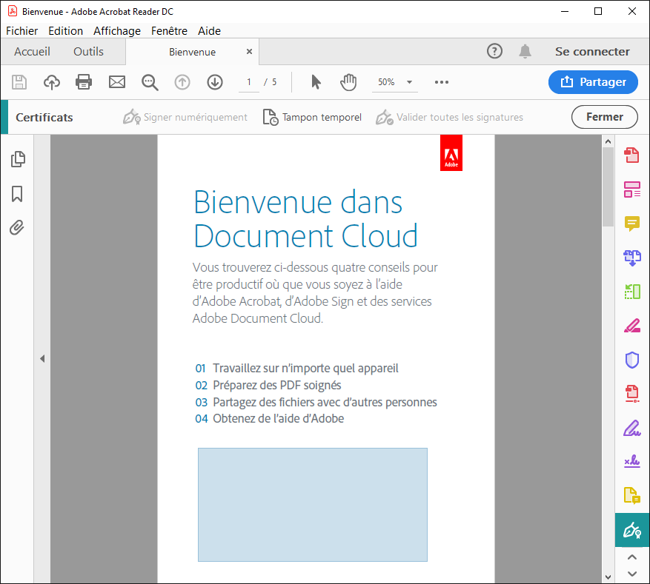Select the Bienvenue document tab
Image resolution: width=650 pixels, height=584 pixels.
point(192,52)
